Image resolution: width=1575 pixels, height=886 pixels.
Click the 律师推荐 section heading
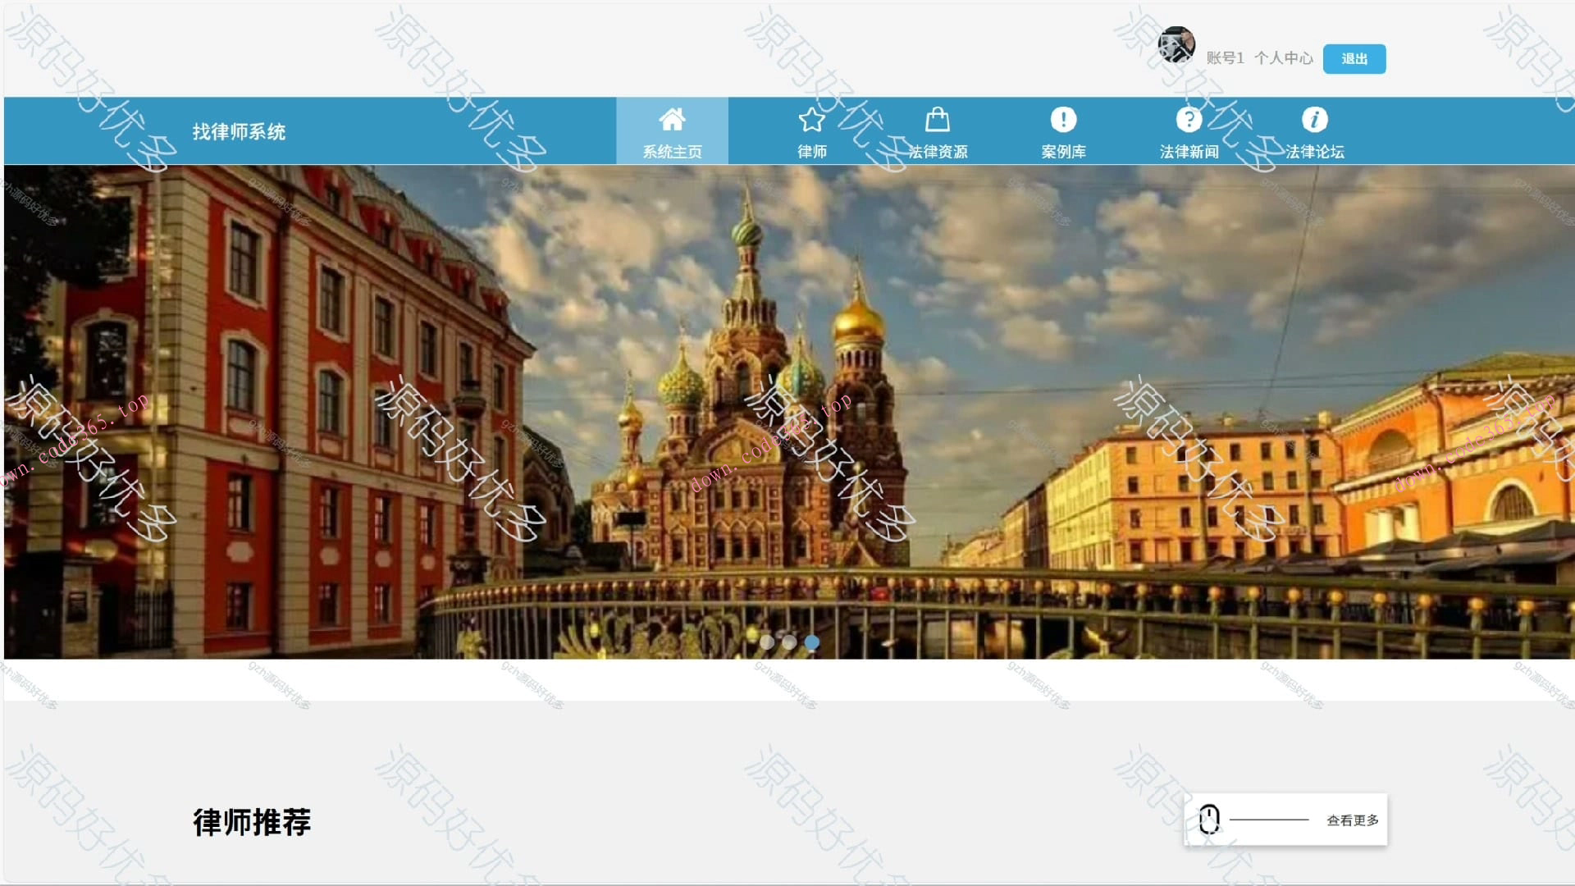point(252,821)
